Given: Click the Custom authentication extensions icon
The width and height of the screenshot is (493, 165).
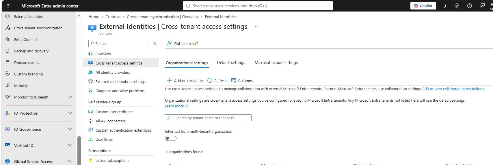Looking at the screenshot, I should (90, 130).
